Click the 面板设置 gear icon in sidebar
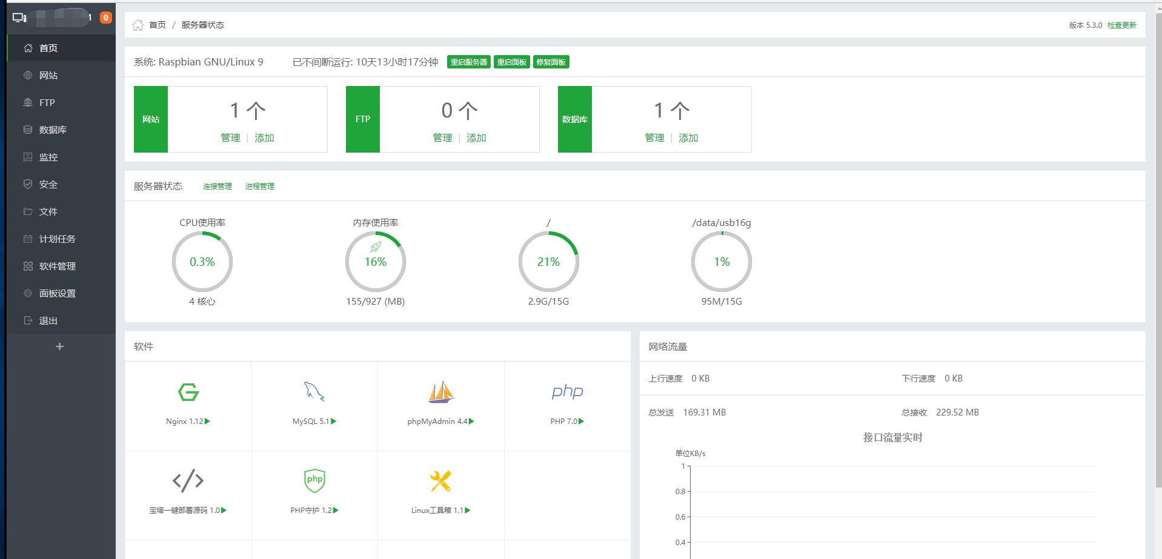 click(28, 293)
